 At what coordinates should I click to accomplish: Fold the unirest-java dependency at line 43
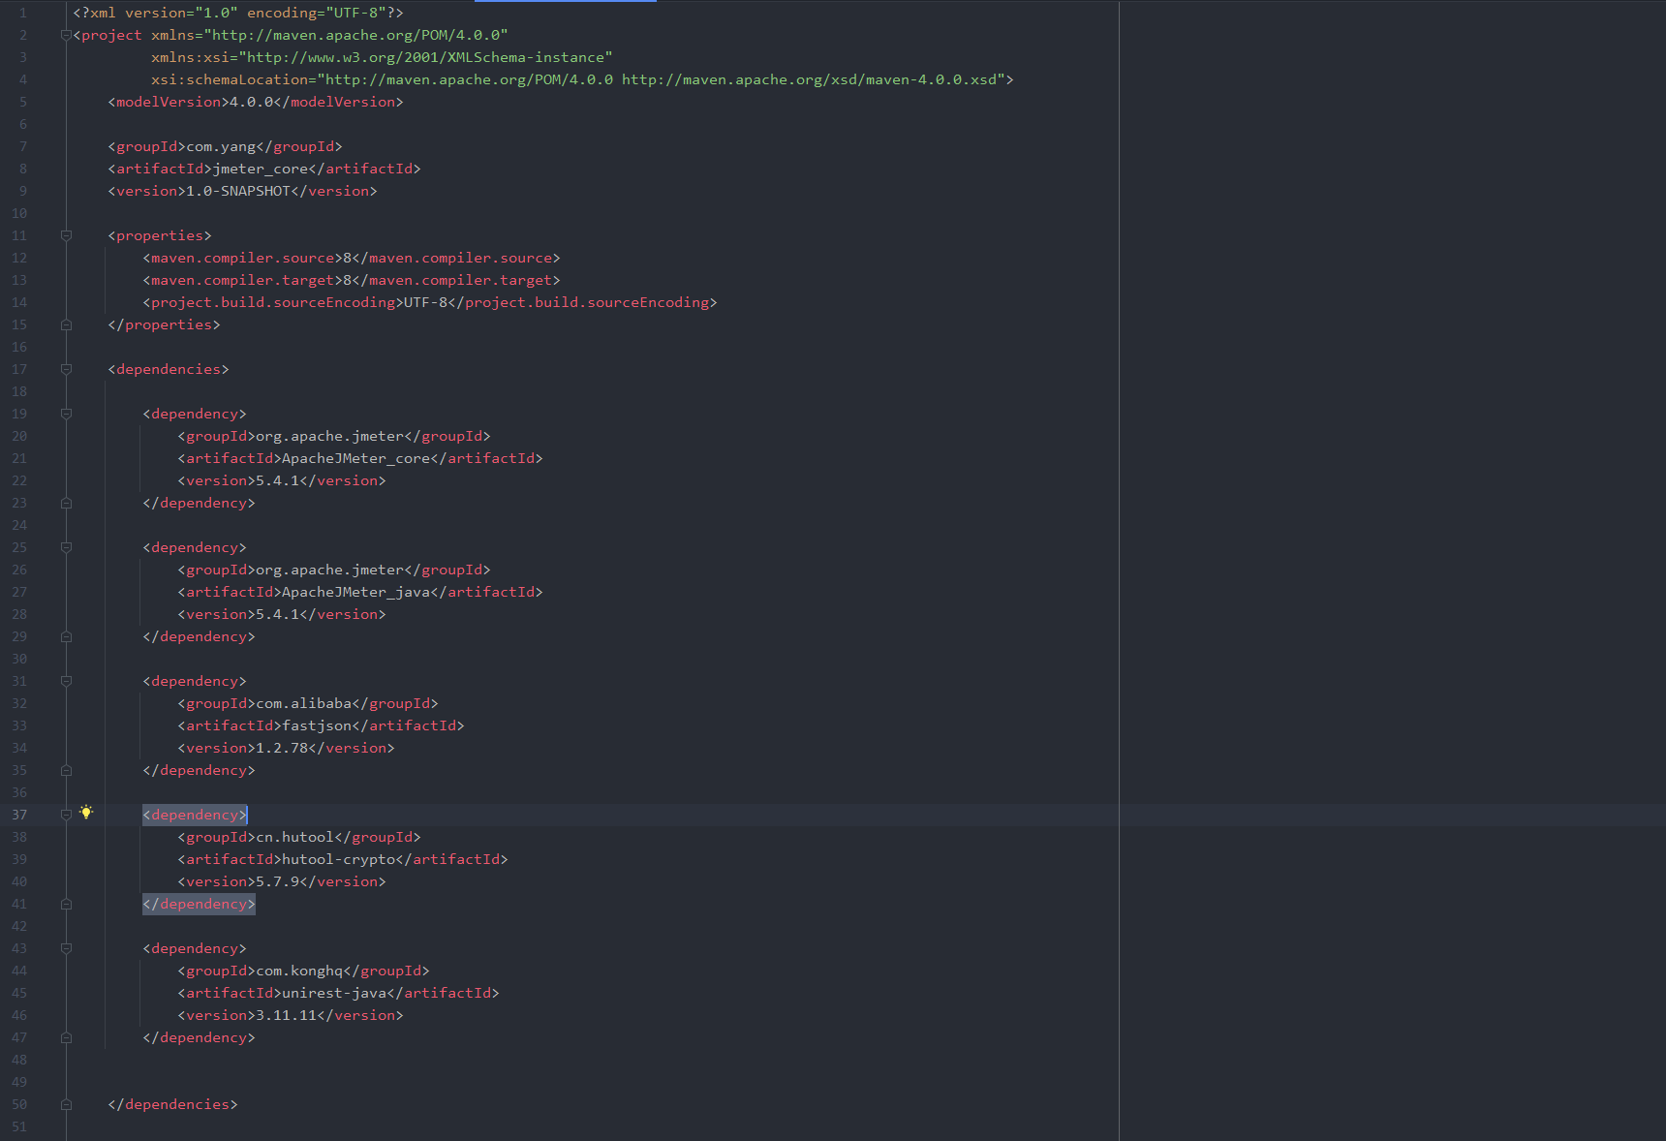coord(66,948)
